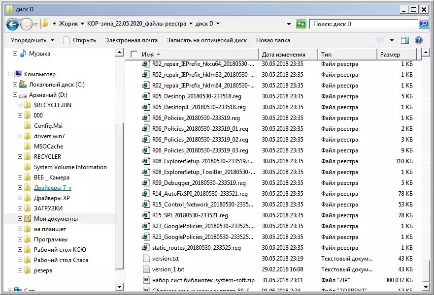The image size is (434, 295).
Task: Open recent pages dropdown next to Forward
Action: point(35,24)
